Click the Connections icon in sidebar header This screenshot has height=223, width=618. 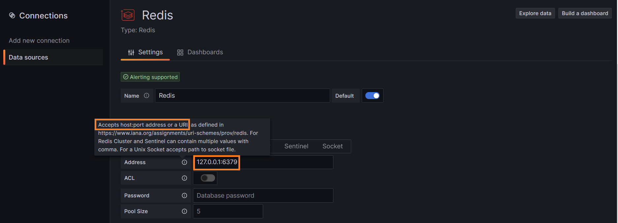(12, 15)
